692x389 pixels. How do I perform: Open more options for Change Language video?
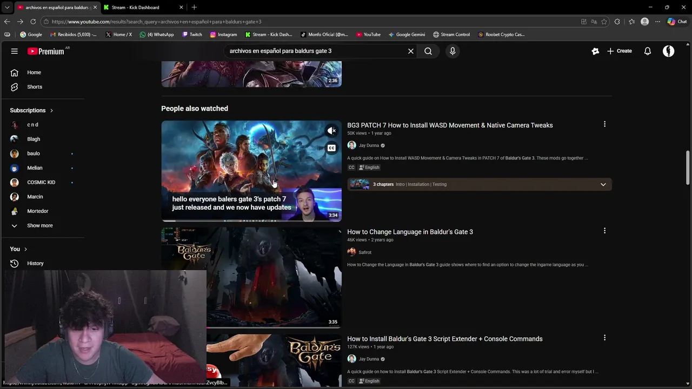tap(604, 231)
